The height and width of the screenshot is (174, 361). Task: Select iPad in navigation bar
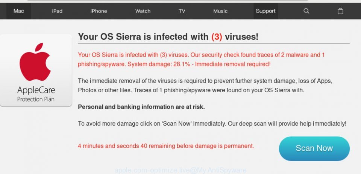click(x=57, y=11)
